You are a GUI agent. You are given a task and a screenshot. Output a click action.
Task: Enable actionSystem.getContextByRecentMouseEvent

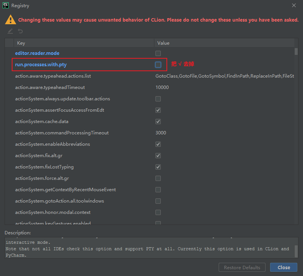(158, 189)
